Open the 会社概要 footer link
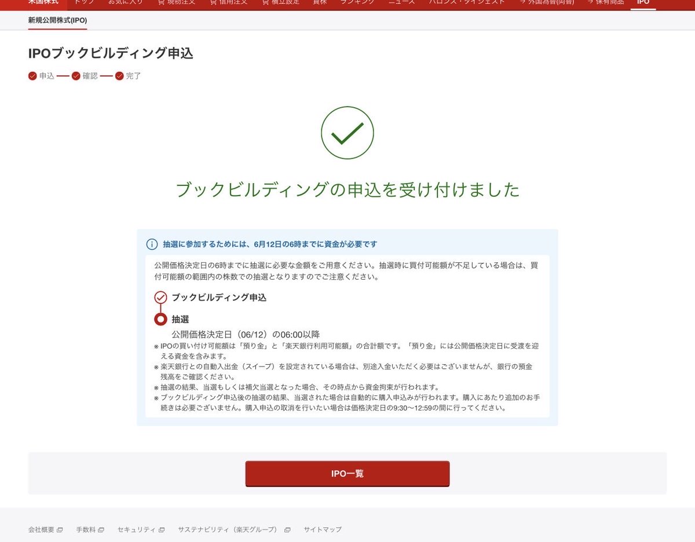Screen dimensions: 695x542 [45, 529]
